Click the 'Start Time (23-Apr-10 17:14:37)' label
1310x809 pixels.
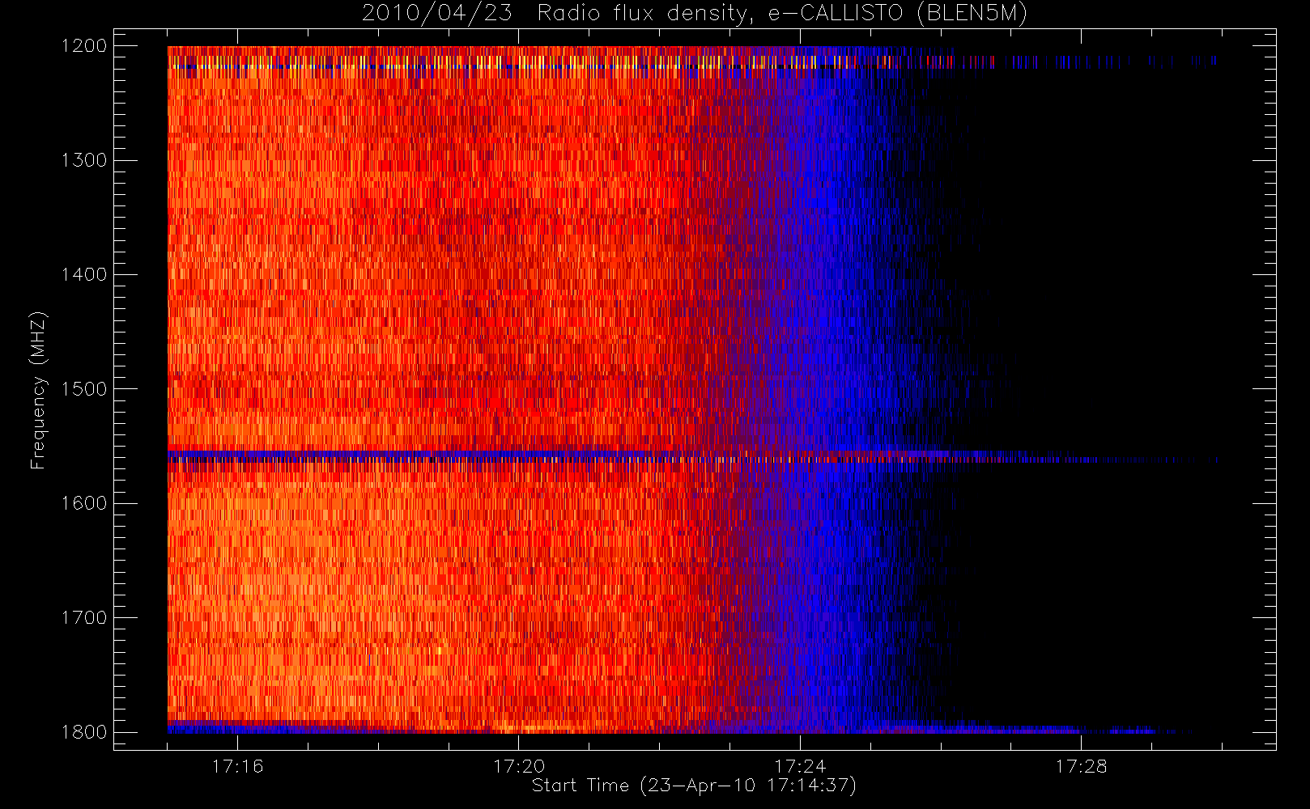point(694,786)
